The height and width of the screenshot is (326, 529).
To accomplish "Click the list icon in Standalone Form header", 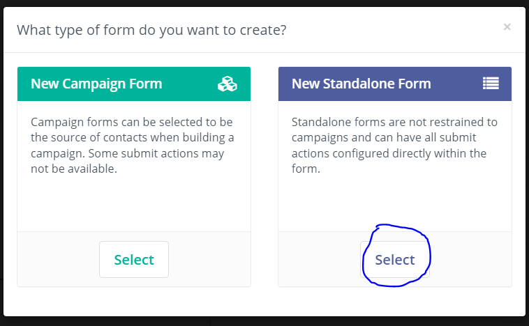I will click(x=491, y=83).
